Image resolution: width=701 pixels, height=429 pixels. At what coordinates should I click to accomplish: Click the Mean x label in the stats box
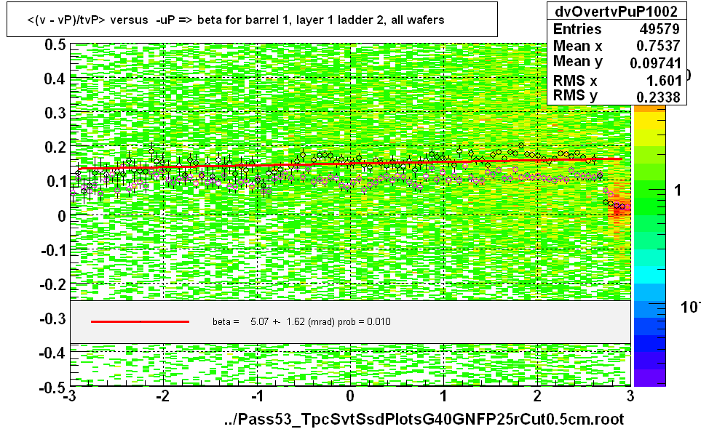(577, 46)
